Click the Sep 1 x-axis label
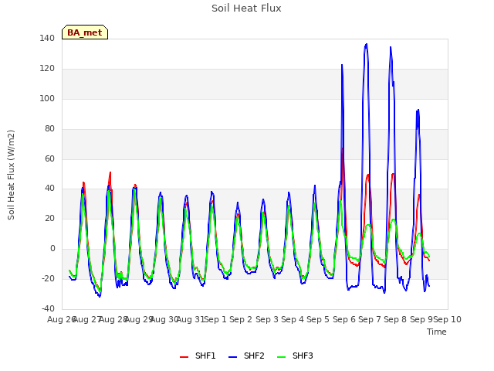Image resolution: width=494 pixels, height=371 pixels. [x=215, y=319]
